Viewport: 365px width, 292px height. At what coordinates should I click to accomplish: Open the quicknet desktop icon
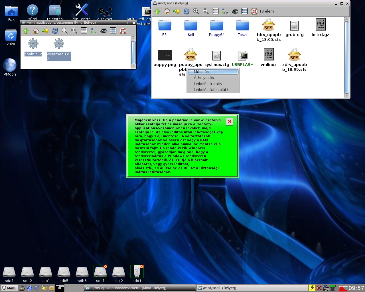pos(105,13)
